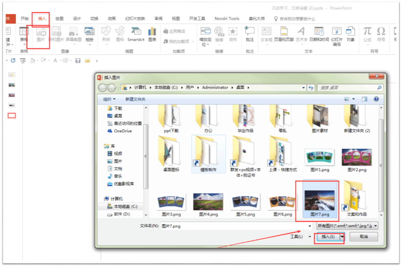Click the Open folder icon in quick toolbar
402x267 pixels.
[x=87, y=61]
